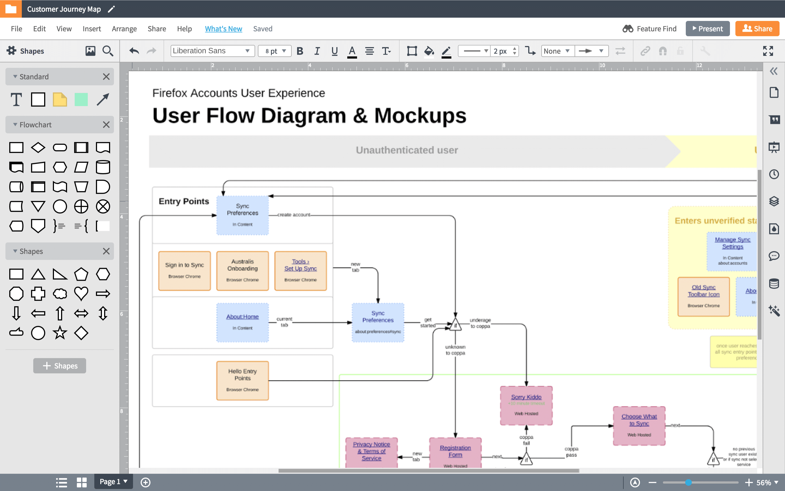The height and width of the screenshot is (491, 785).
Task: Toggle Bold formatting on selected text
Action: (300, 51)
